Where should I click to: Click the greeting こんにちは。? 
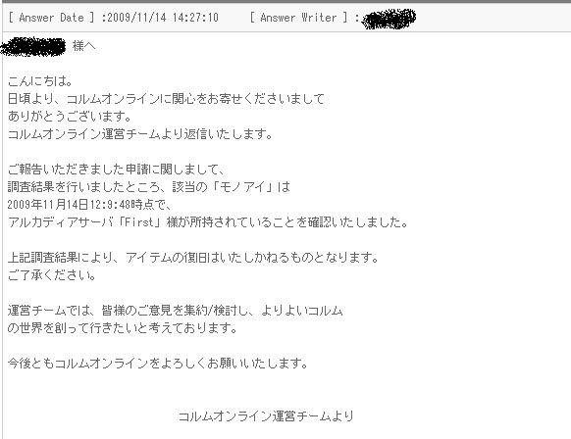pos(39,80)
